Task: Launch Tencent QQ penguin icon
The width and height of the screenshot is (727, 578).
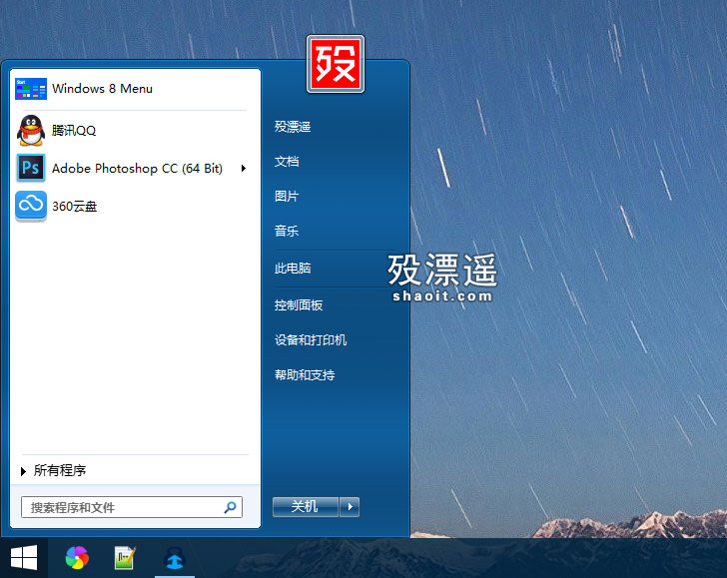Action: (x=31, y=130)
